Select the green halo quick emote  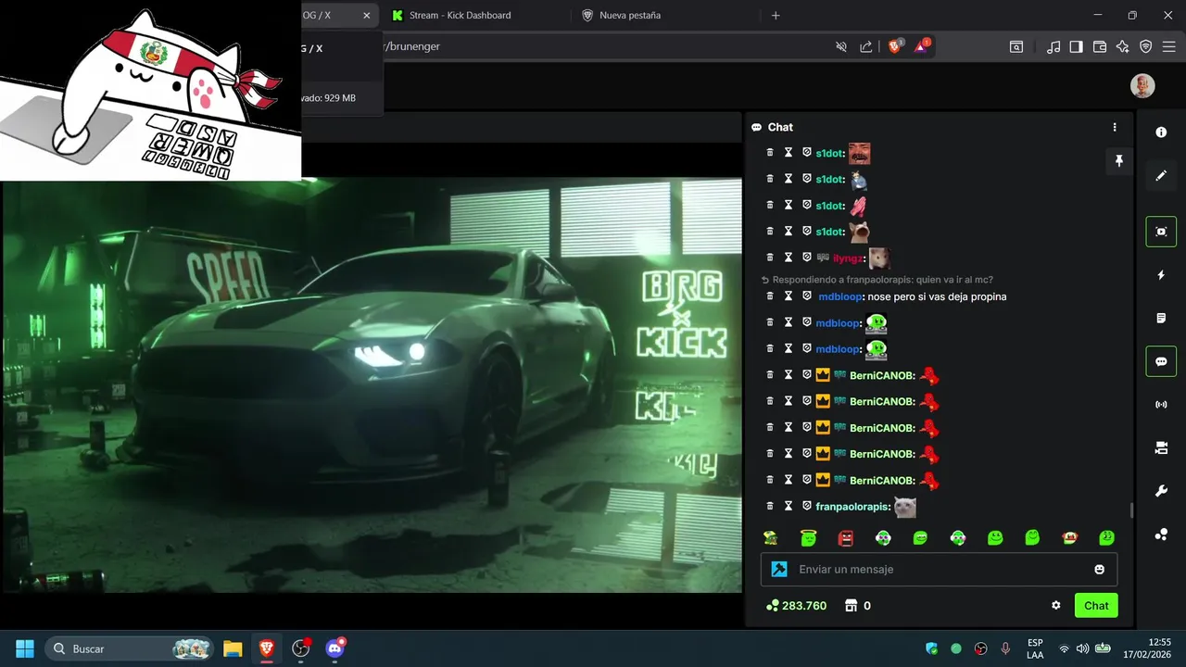[808, 537]
